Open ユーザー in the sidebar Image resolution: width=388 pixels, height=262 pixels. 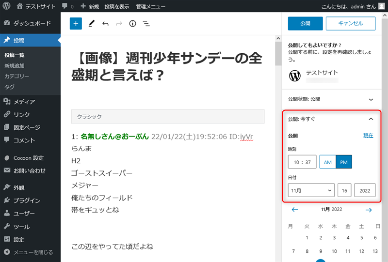(30, 213)
